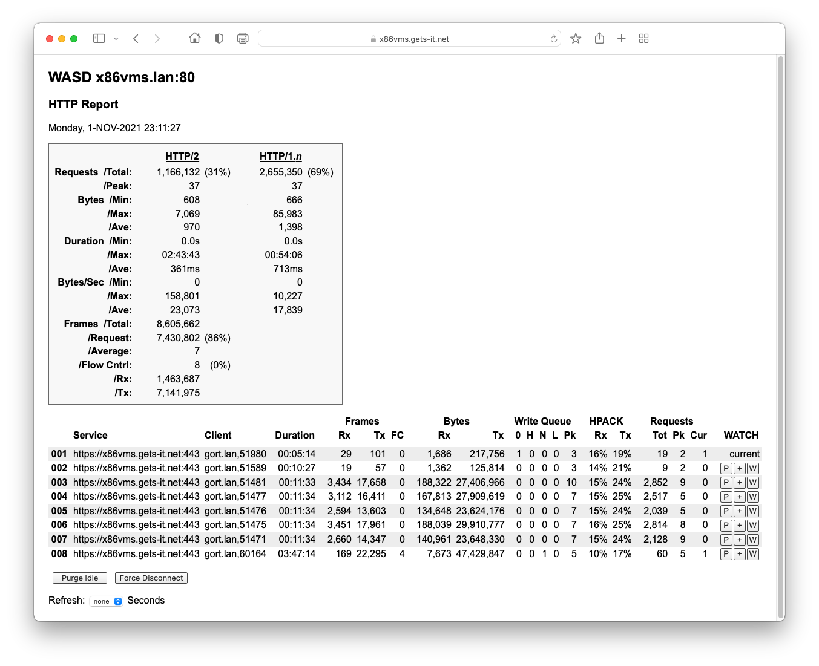Click the W button for connection 008

point(752,554)
